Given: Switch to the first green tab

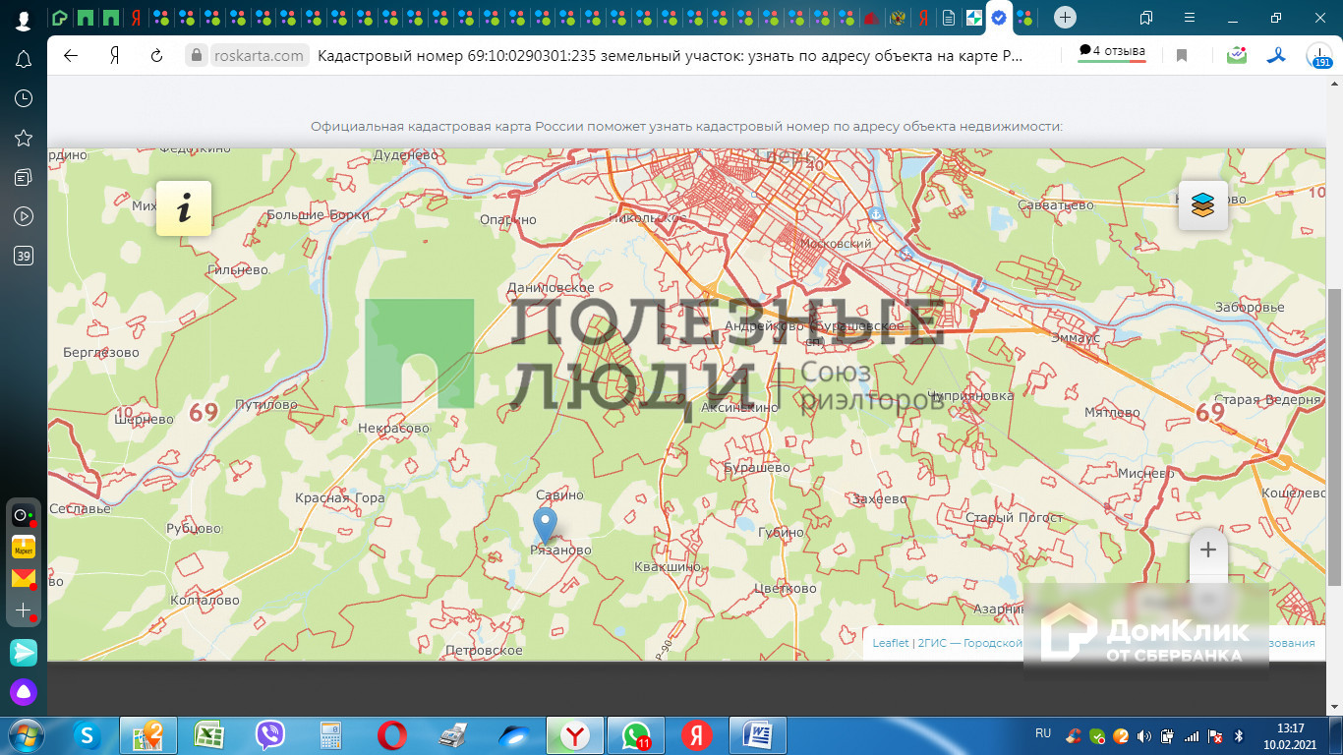Looking at the screenshot, I should tap(61, 18).
